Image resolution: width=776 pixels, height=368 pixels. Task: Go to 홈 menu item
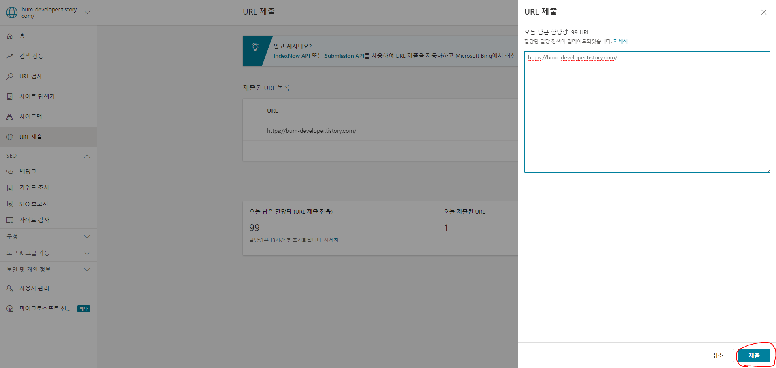(x=48, y=36)
